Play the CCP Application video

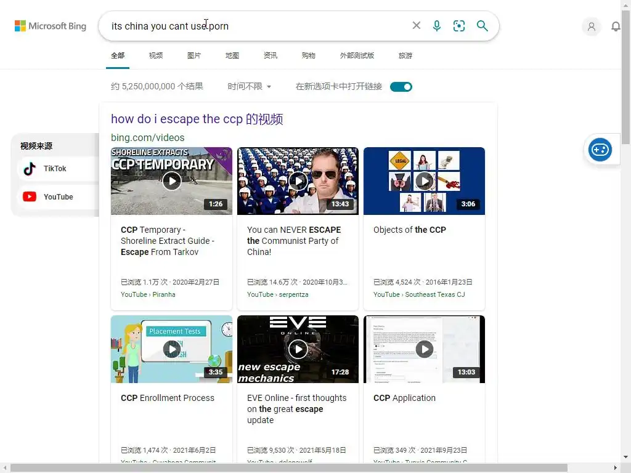[x=424, y=349]
